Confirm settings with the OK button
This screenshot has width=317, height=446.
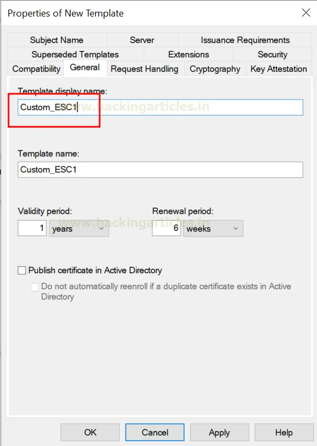coord(90,432)
